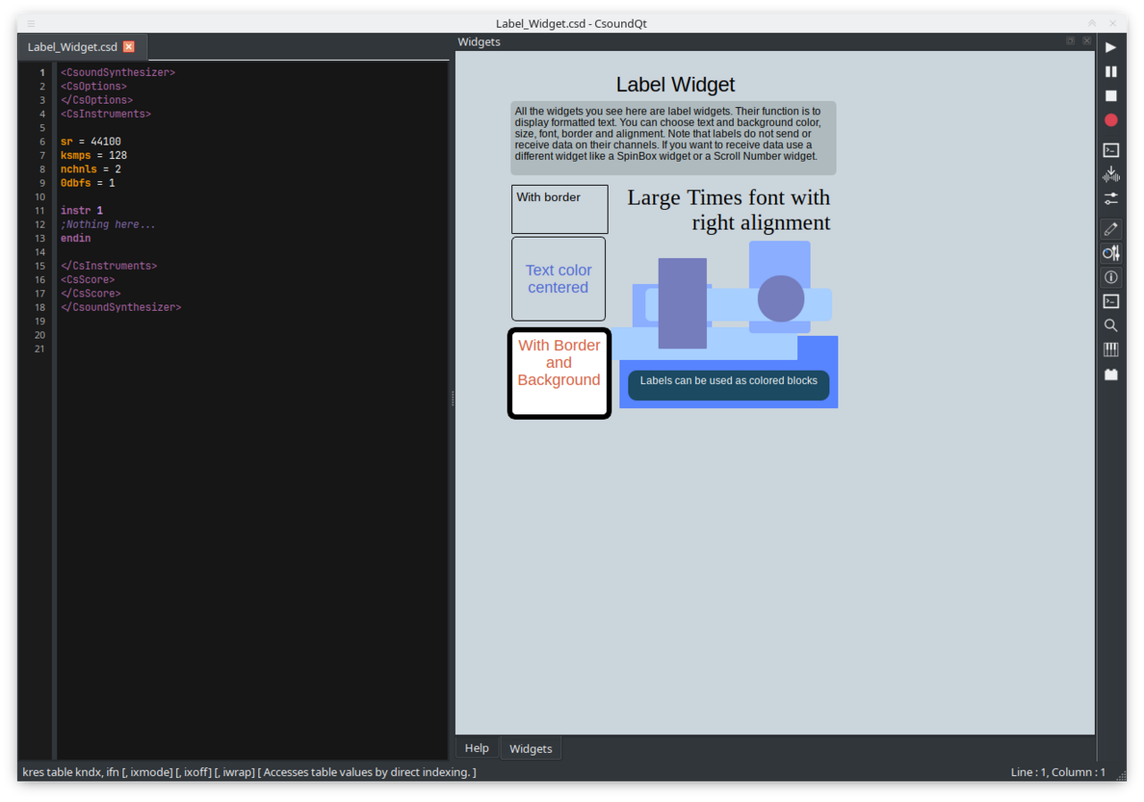Show the console icon above the magnifier
This screenshot has height=802, width=1144.
coord(1111,302)
